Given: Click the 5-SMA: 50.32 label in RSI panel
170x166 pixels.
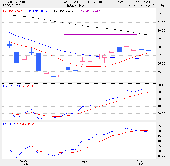Looking at the screenshot, I should pos(26,124).
